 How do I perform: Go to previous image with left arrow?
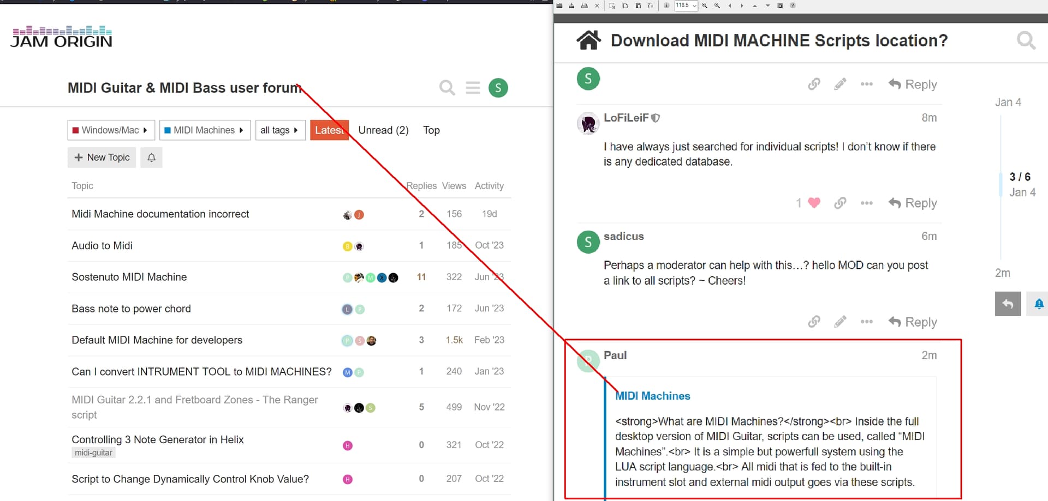[730, 5]
